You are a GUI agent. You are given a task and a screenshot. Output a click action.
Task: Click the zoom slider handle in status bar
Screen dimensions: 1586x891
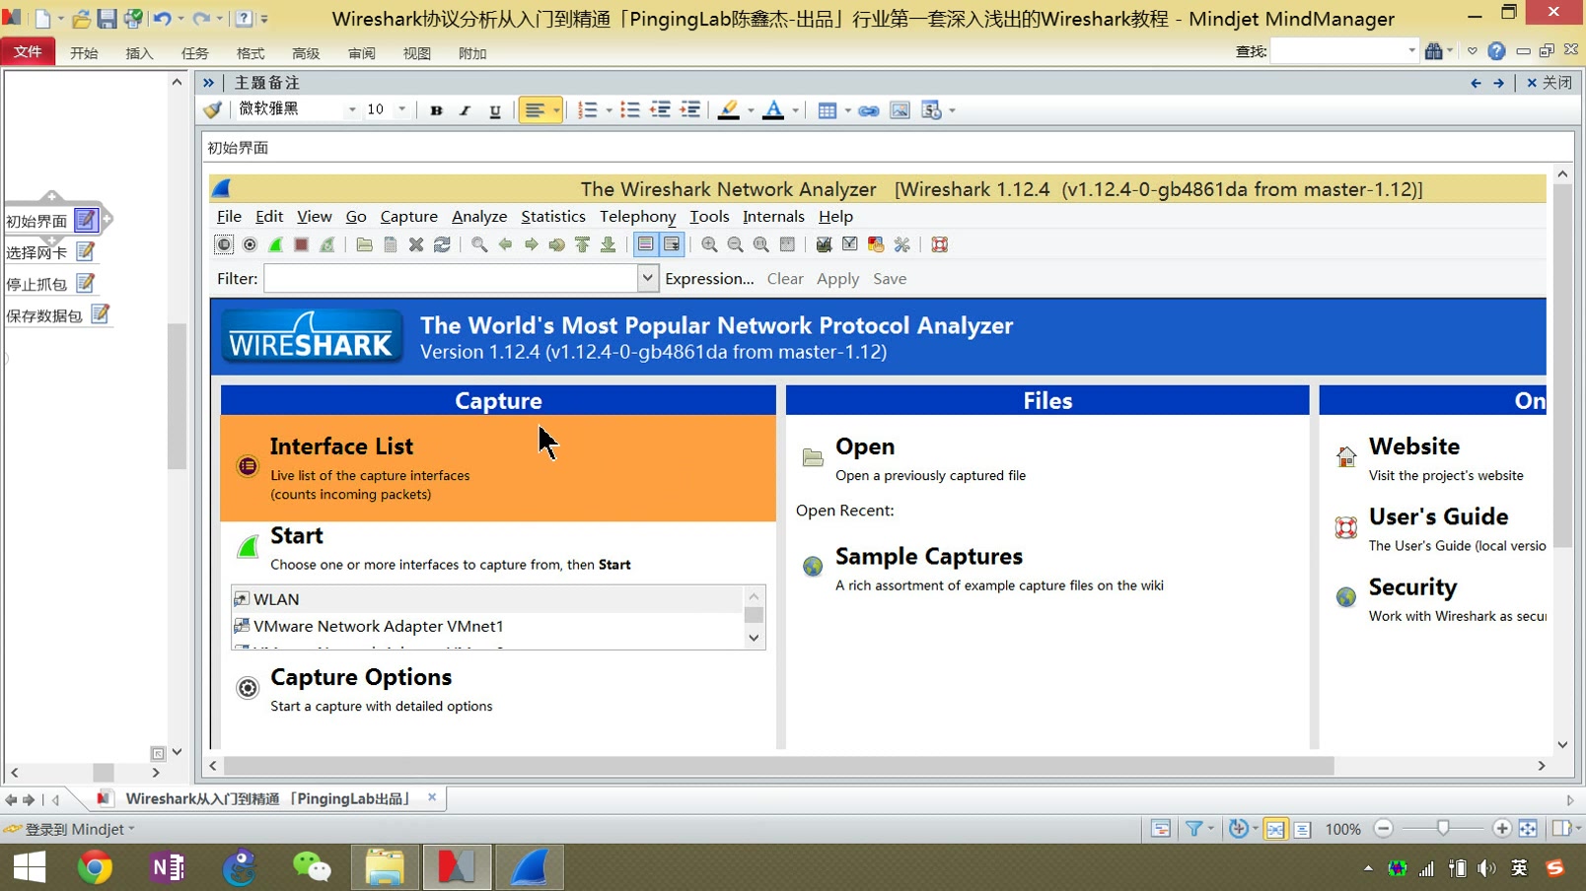coord(1443,829)
